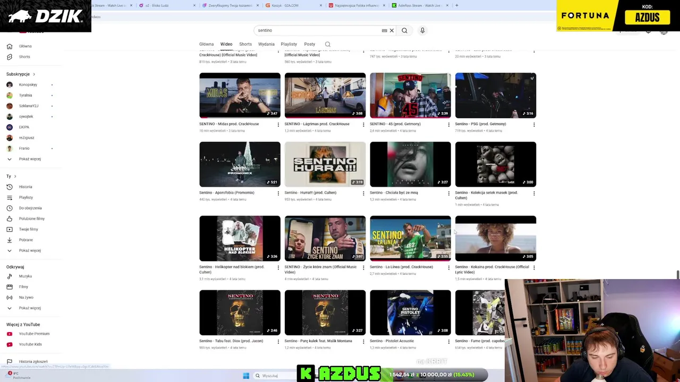Image resolution: width=680 pixels, height=382 pixels.
Task: Select the Wydania filter tab
Action: (x=266, y=44)
